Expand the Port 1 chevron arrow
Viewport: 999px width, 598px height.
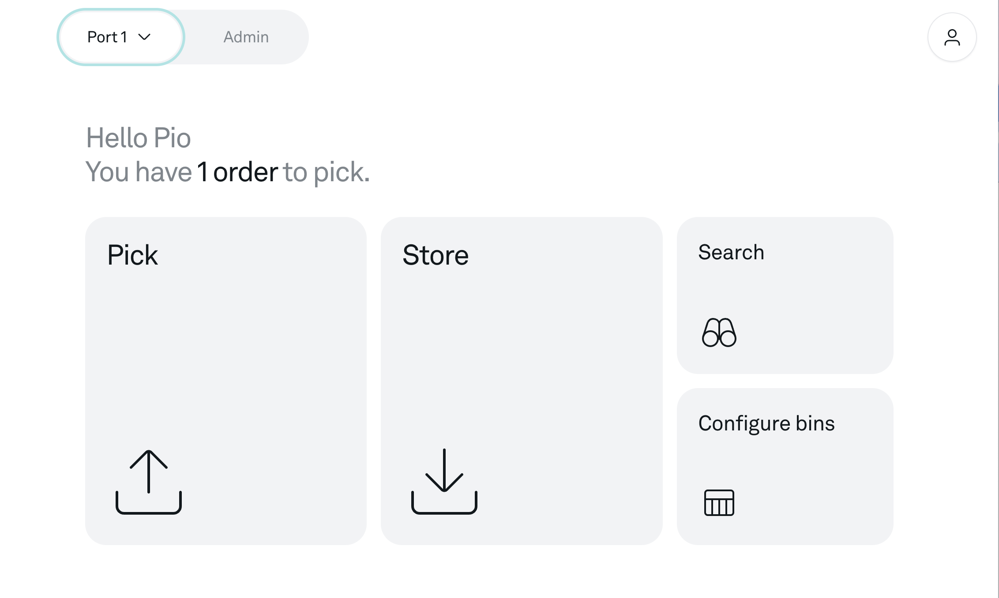144,37
